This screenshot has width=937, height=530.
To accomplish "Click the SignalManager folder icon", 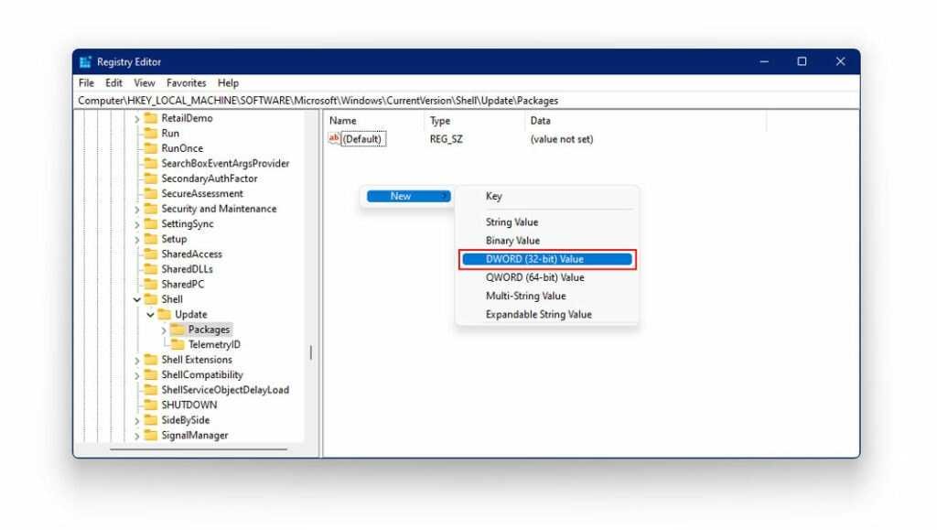I will click(x=151, y=436).
